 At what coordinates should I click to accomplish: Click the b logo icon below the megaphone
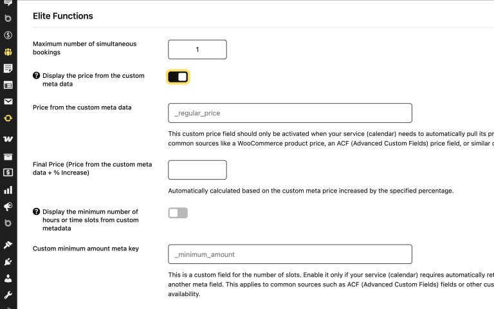[8, 223]
